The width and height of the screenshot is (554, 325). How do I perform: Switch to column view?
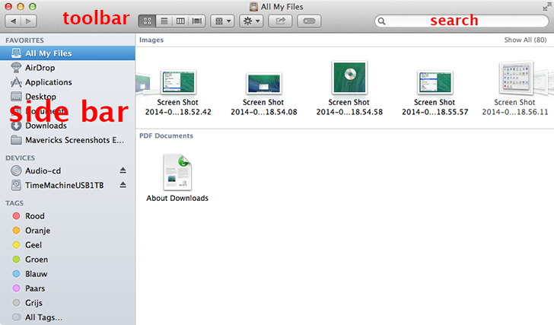tap(180, 21)
